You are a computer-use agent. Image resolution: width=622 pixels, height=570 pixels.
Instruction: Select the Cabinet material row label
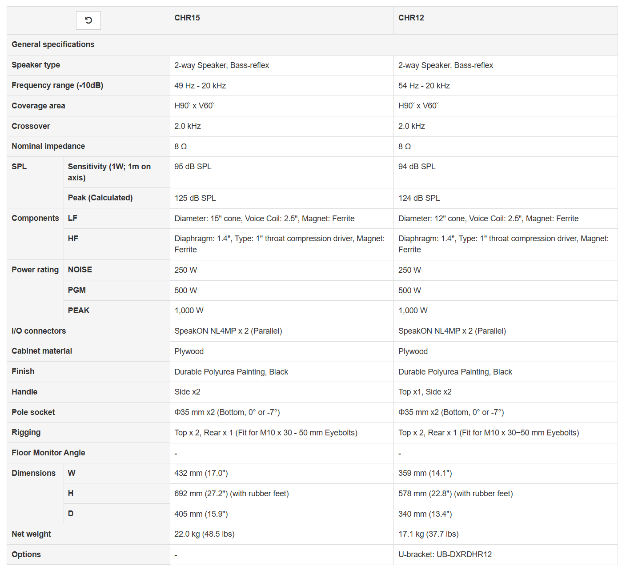(42, 351)
